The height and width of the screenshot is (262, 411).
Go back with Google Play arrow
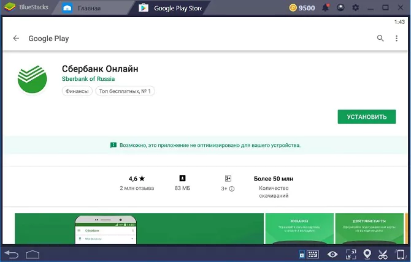tap(16, 39)
